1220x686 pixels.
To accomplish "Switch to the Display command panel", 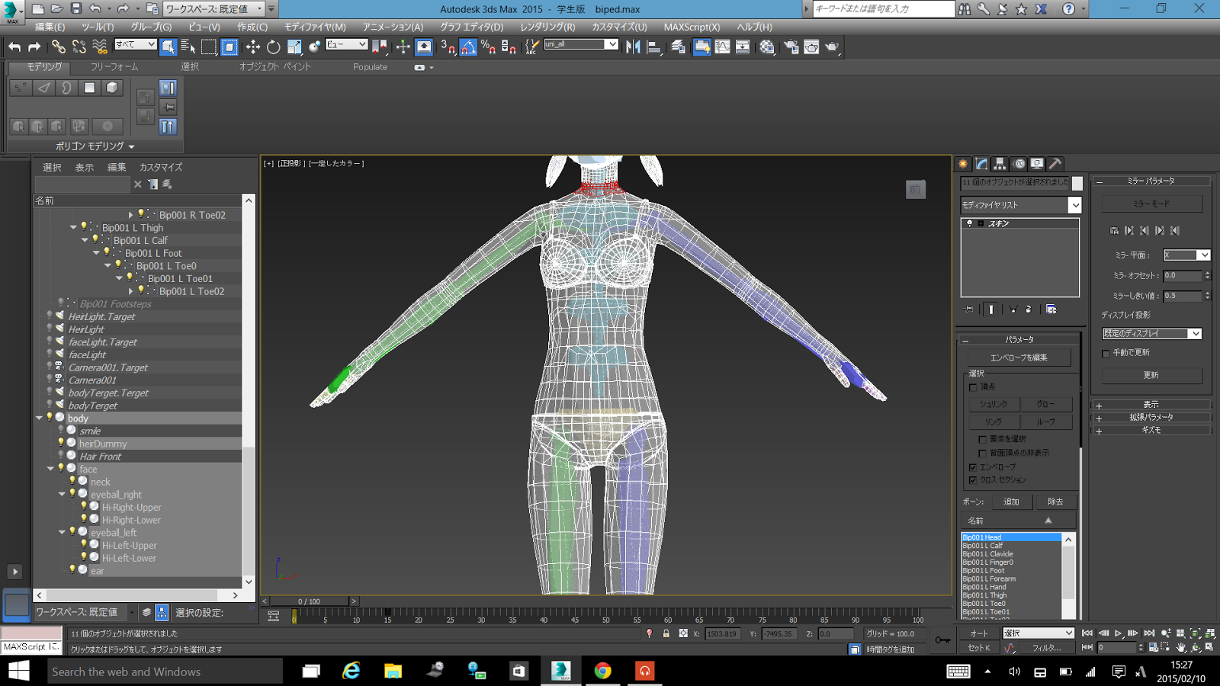I will tap(1037, 164).
